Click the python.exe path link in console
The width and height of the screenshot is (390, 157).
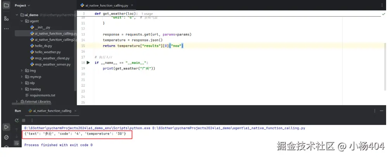[87, 128]
